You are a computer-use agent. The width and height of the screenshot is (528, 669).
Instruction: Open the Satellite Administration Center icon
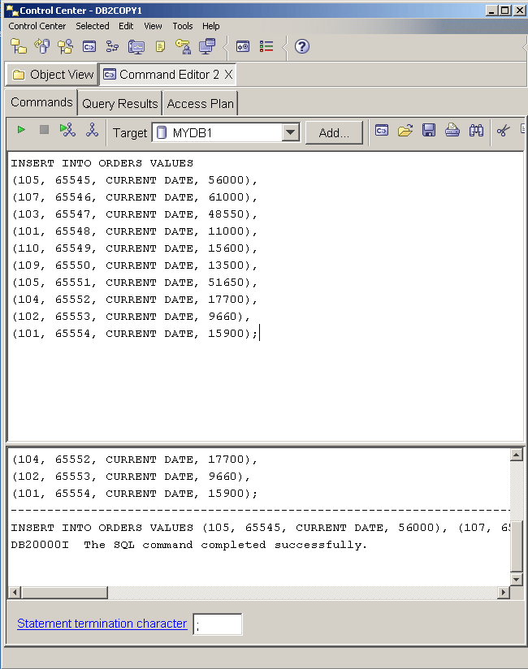(65, 46)
